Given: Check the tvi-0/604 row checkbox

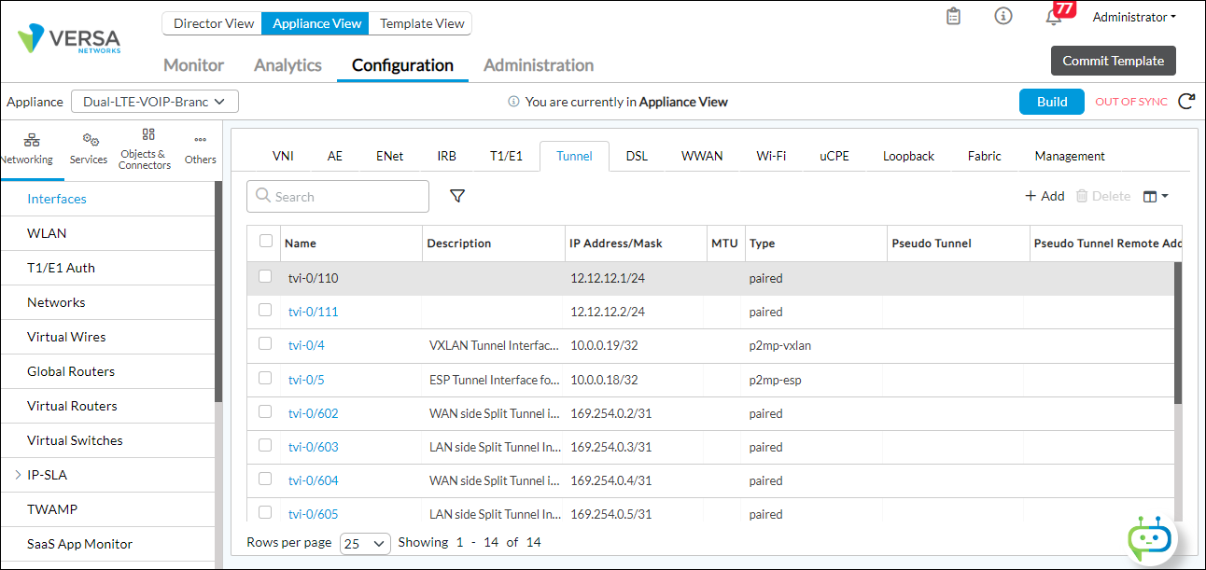Looking at the screenshot, I should (x=265, y=479).
